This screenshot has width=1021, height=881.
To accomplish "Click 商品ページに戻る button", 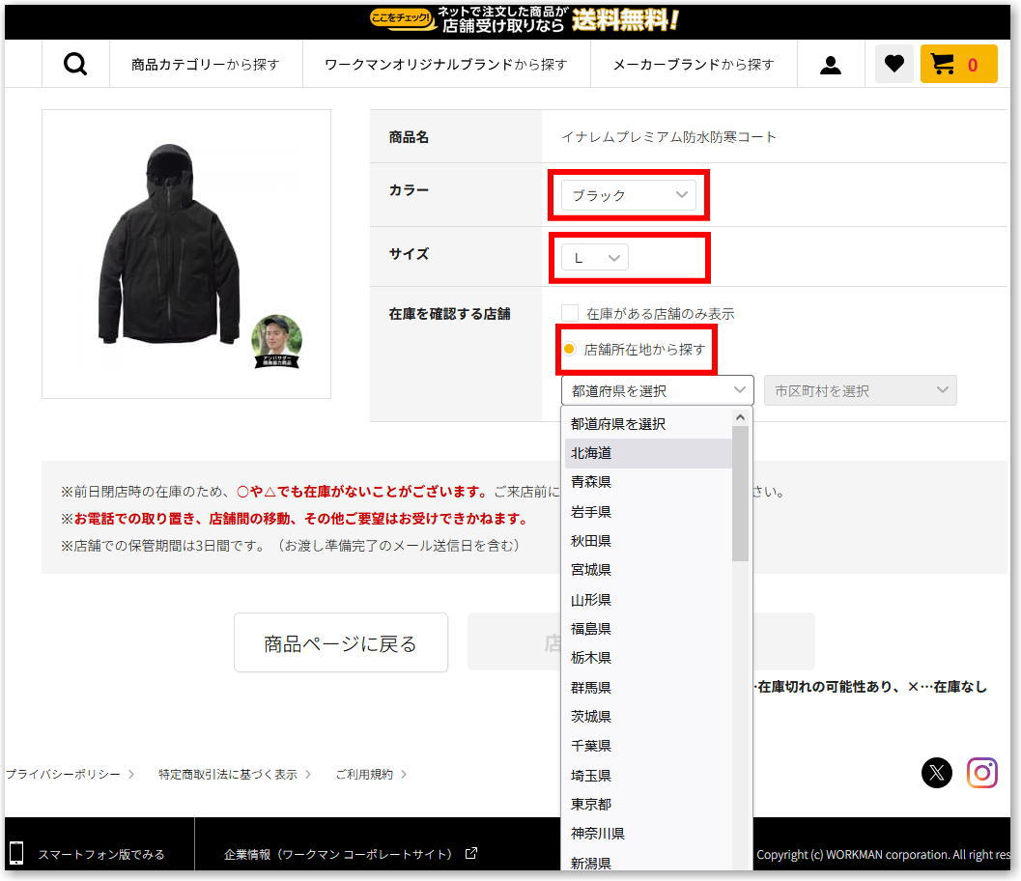I will pyautogui.click(x=341, y=642).
